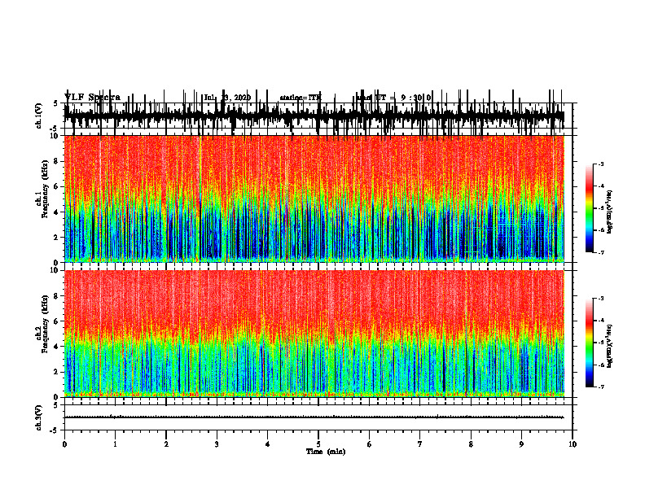Click time axis tick label "9"

point(521,444)
